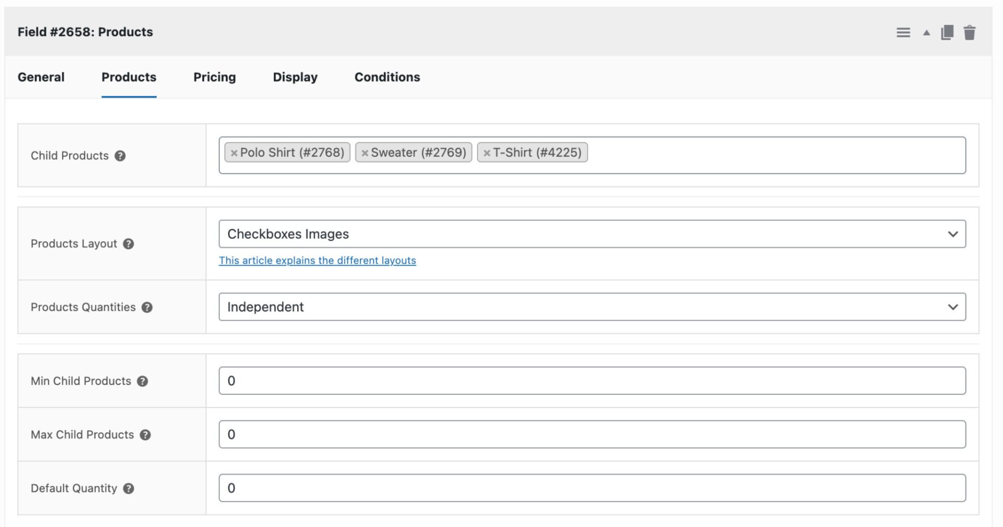Click inside the Child Products input area
This screenshot has height=527, width=1003.
pos(731,155)
